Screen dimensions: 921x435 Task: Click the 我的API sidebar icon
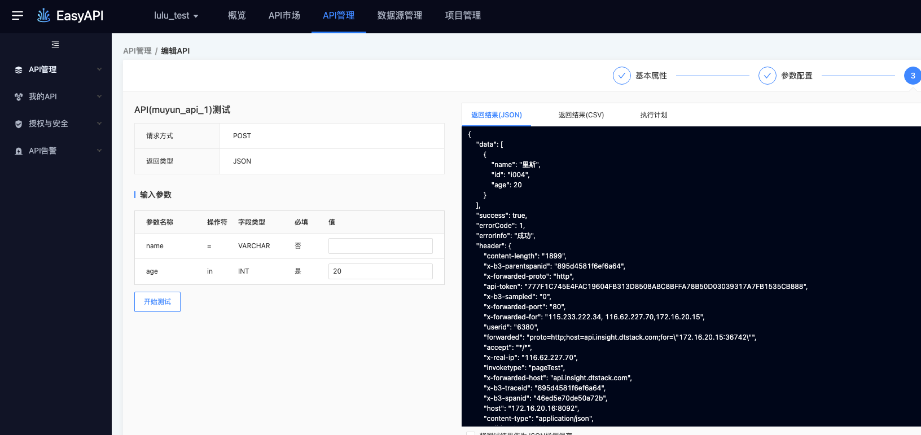(x=19, y=97)
